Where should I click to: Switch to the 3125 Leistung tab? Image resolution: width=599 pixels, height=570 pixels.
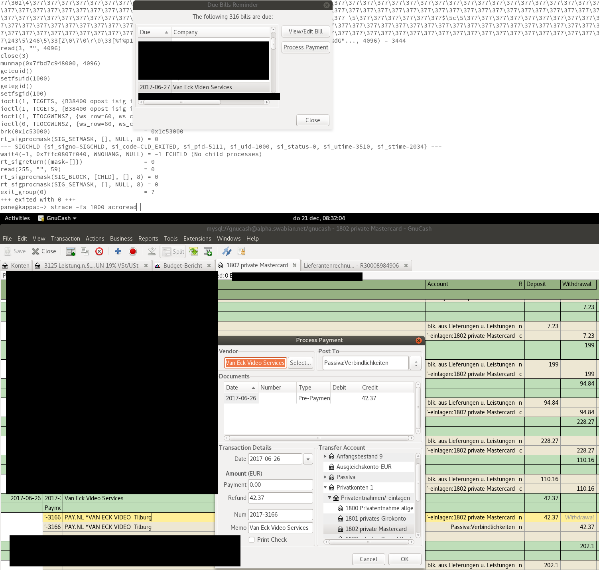[91, 266]
